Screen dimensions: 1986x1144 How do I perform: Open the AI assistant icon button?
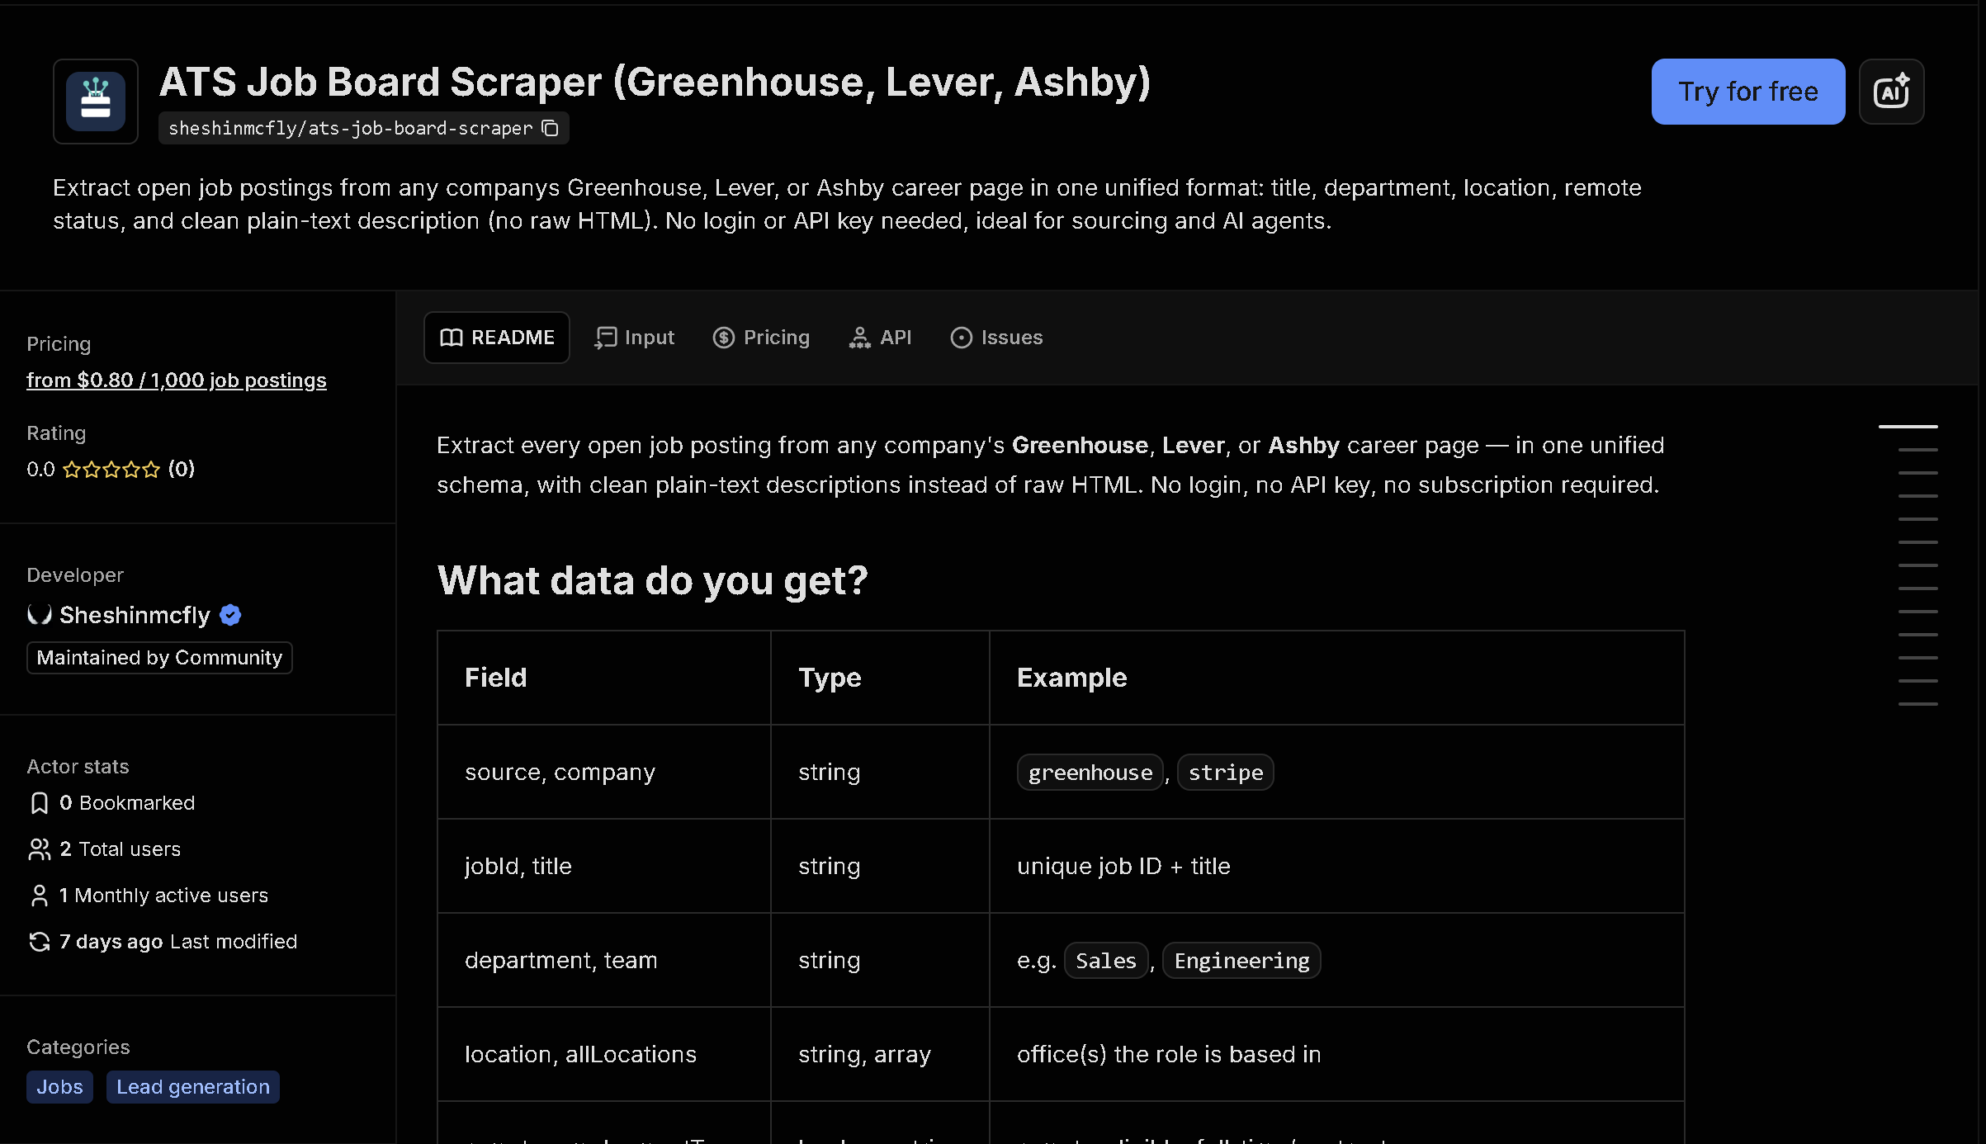pos(1891,92)
